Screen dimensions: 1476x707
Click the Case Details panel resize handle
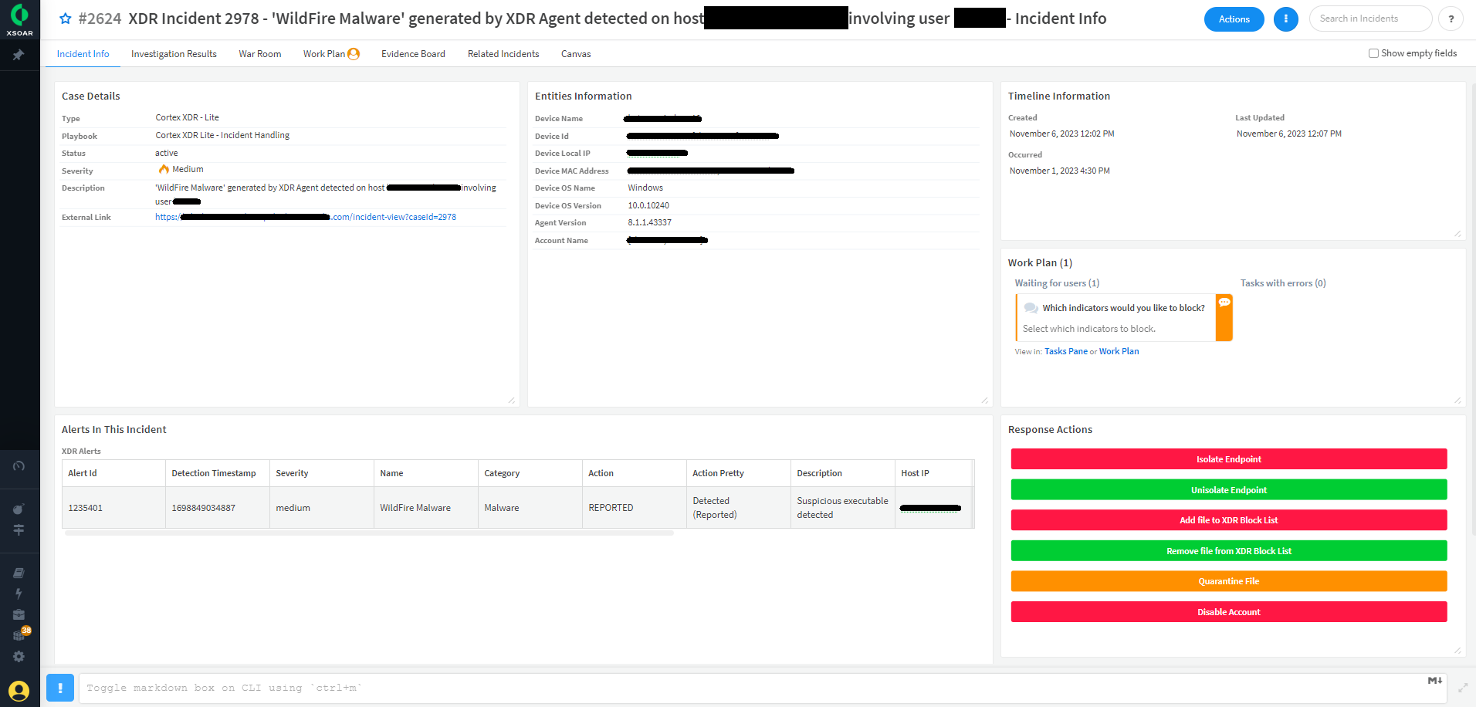coord(512,400)
